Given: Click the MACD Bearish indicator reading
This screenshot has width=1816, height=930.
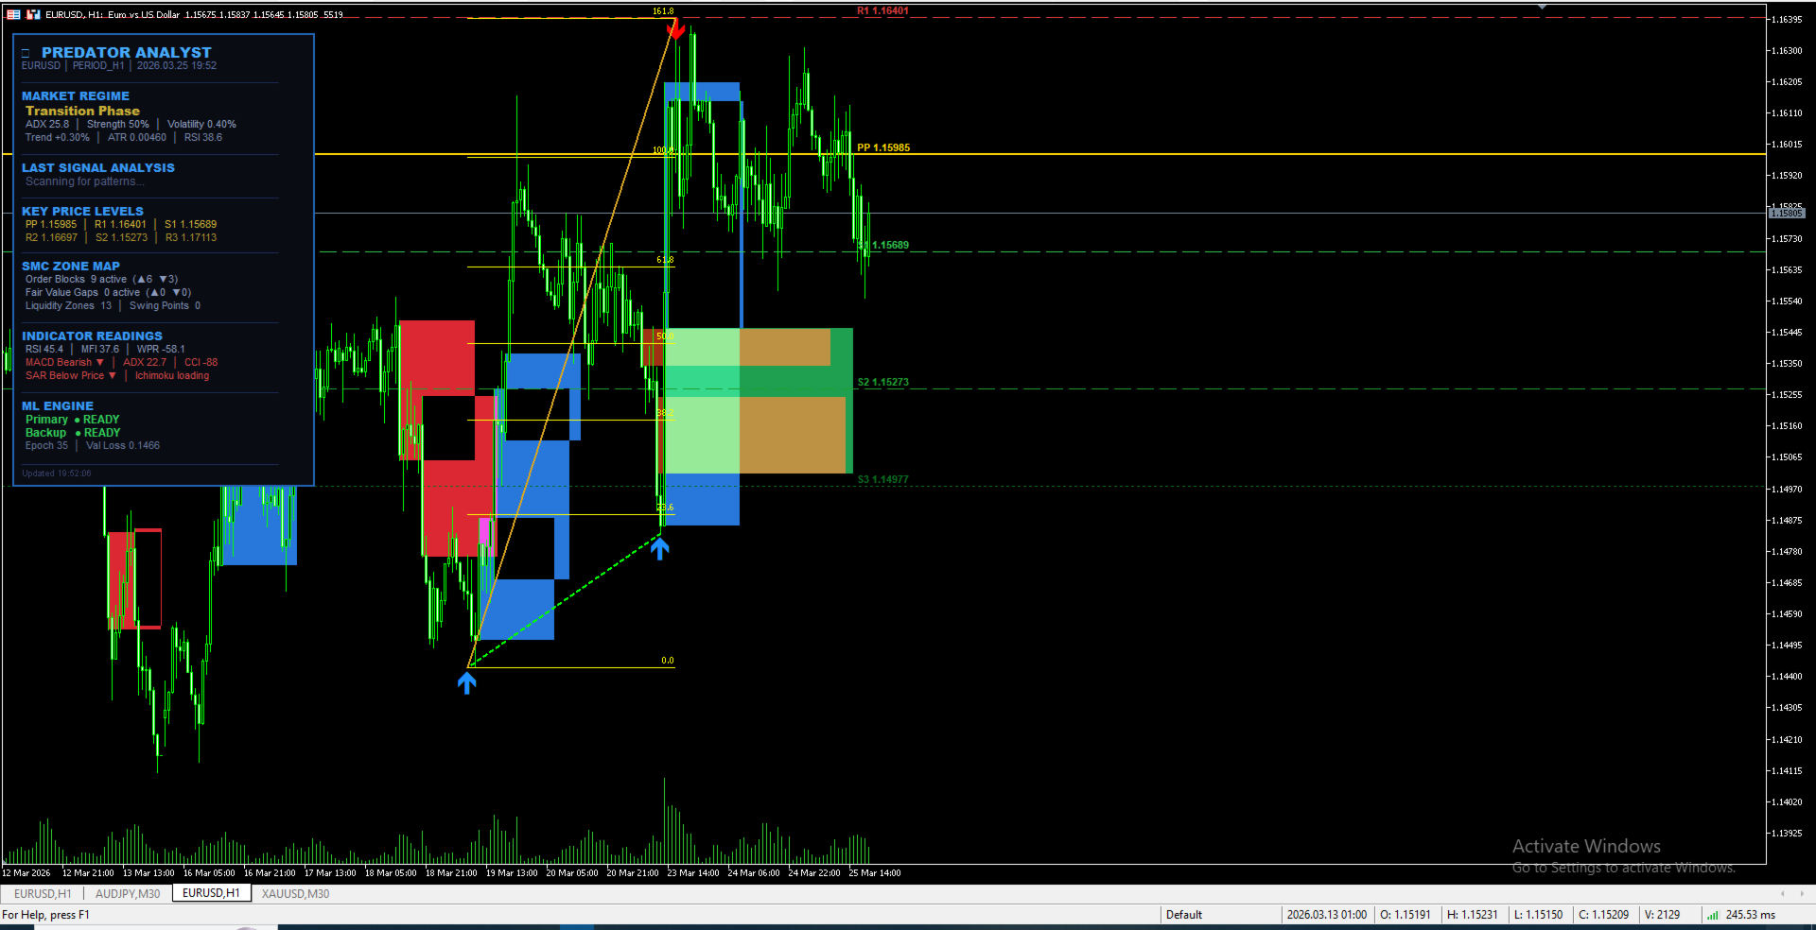Looking at the screenshot, I should pos(64,363).
